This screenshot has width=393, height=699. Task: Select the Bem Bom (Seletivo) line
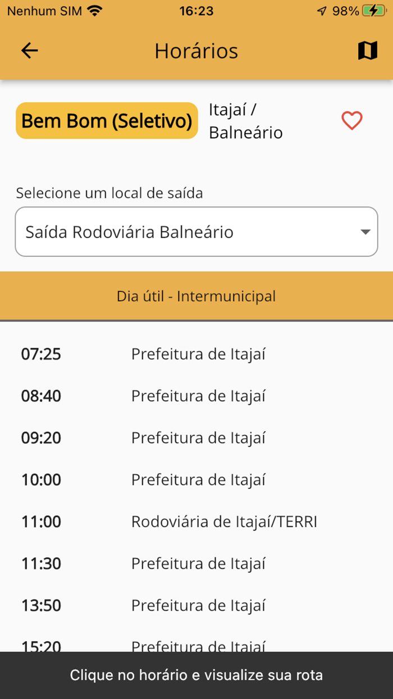tap(106, 120)
